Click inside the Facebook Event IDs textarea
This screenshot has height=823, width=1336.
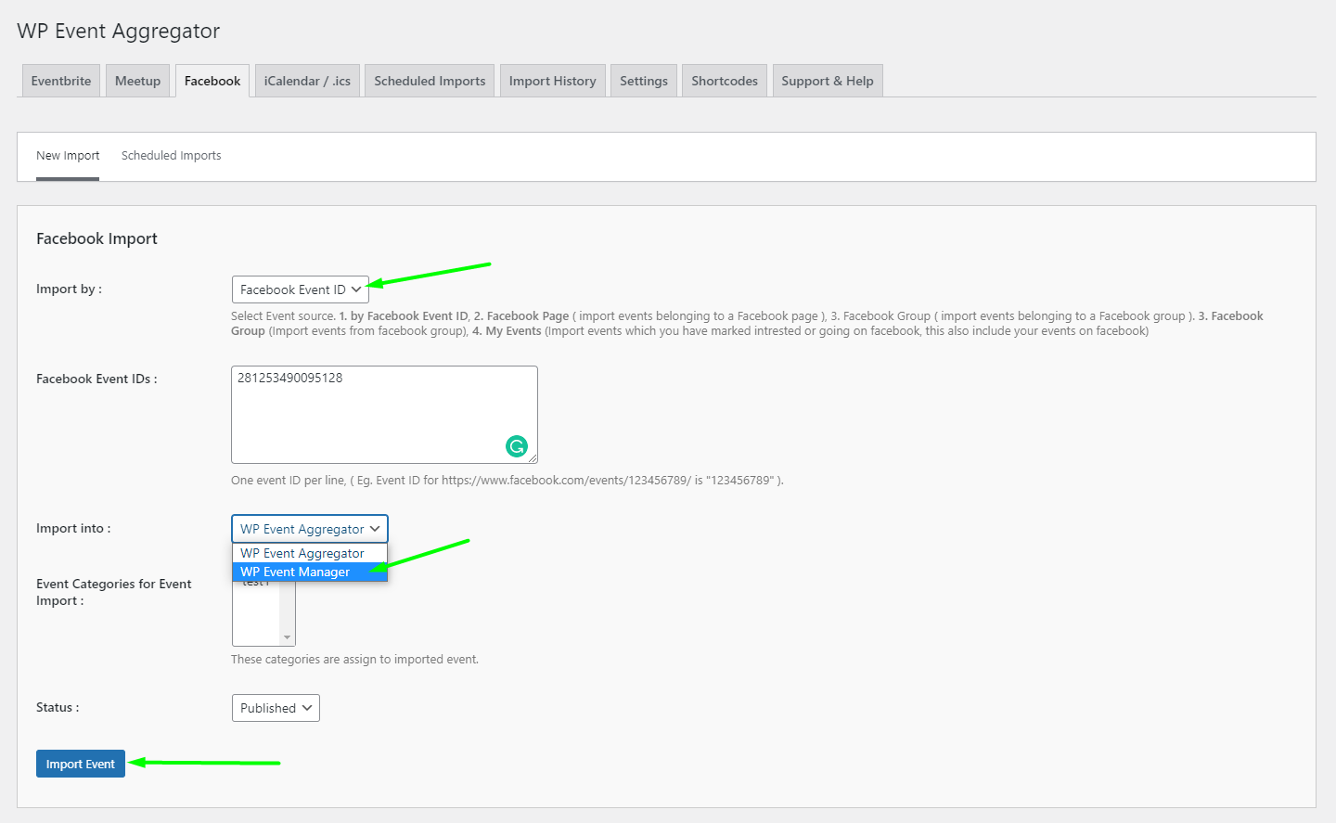pyautogui.click(x=371, y=418)
